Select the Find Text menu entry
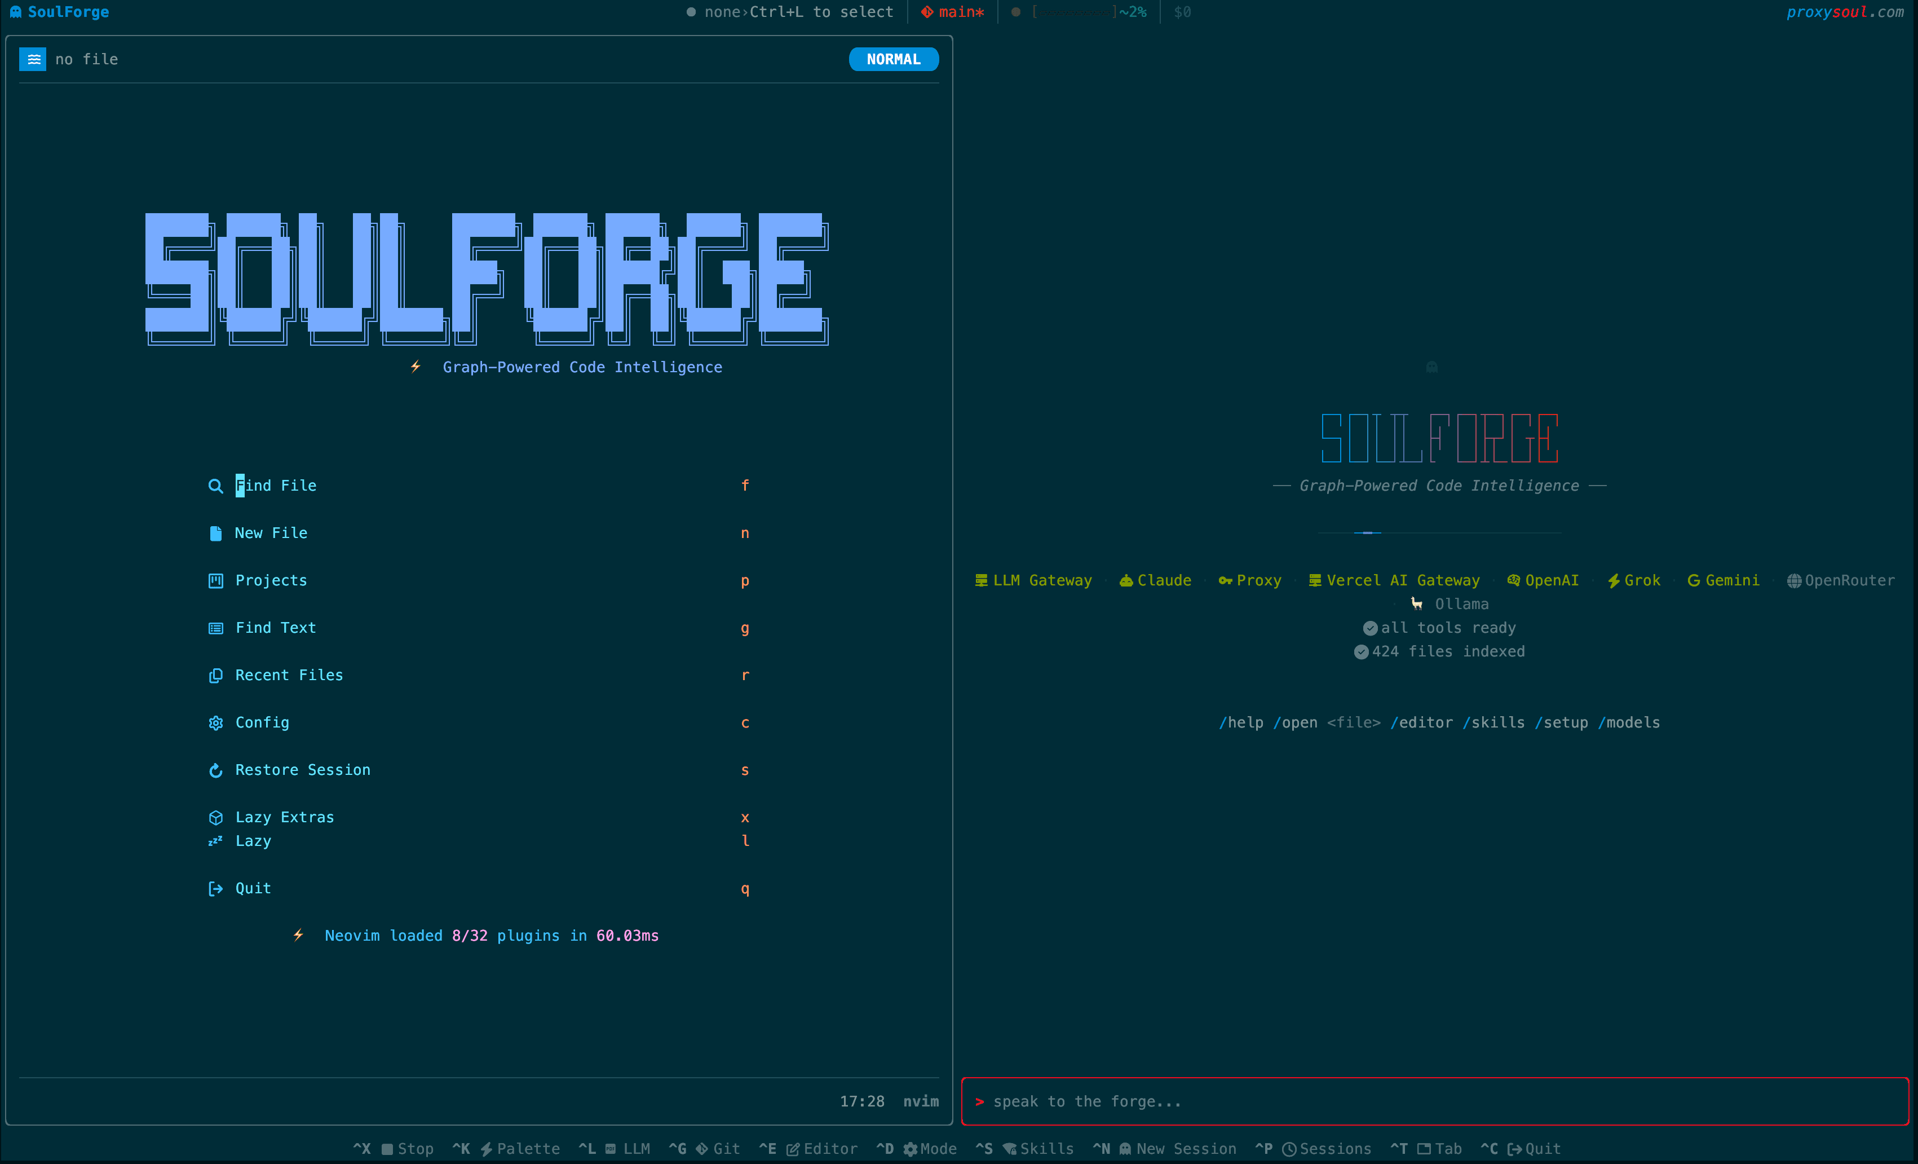Viewport: 1918px width, 1164px height. (x=276, y=628)
